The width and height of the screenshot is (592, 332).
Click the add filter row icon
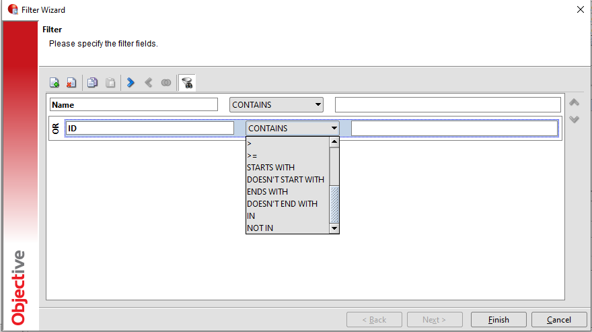click(x=54, y=83)
